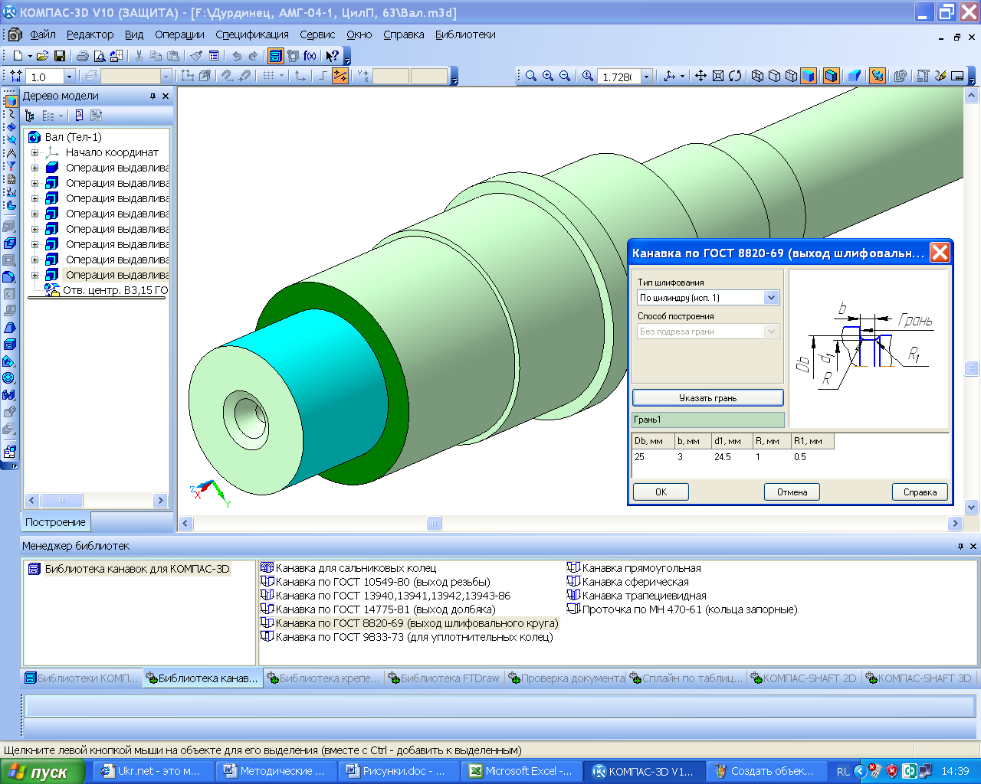
Task: Open print preview from the standard toolbar
Action: (99, 56)
